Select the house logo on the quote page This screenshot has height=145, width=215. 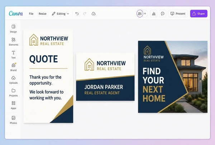[34, 40]
